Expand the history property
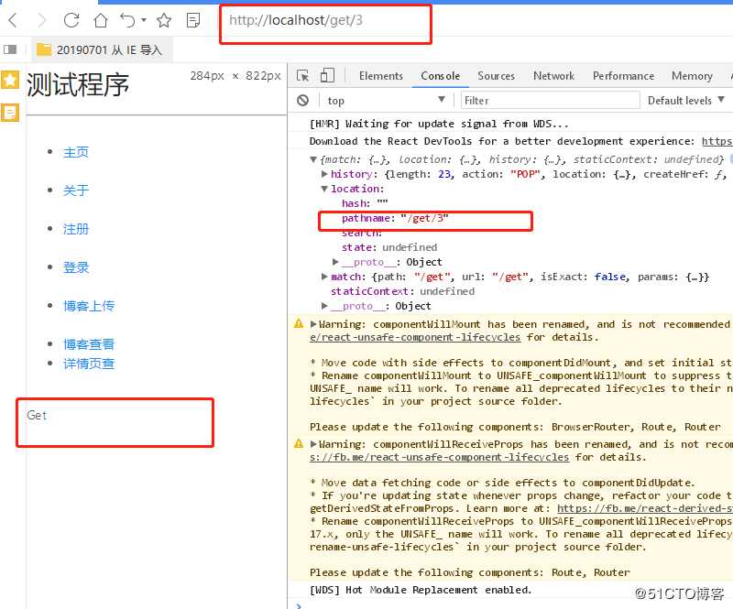 pyautogui.click(x=324, y=174)
